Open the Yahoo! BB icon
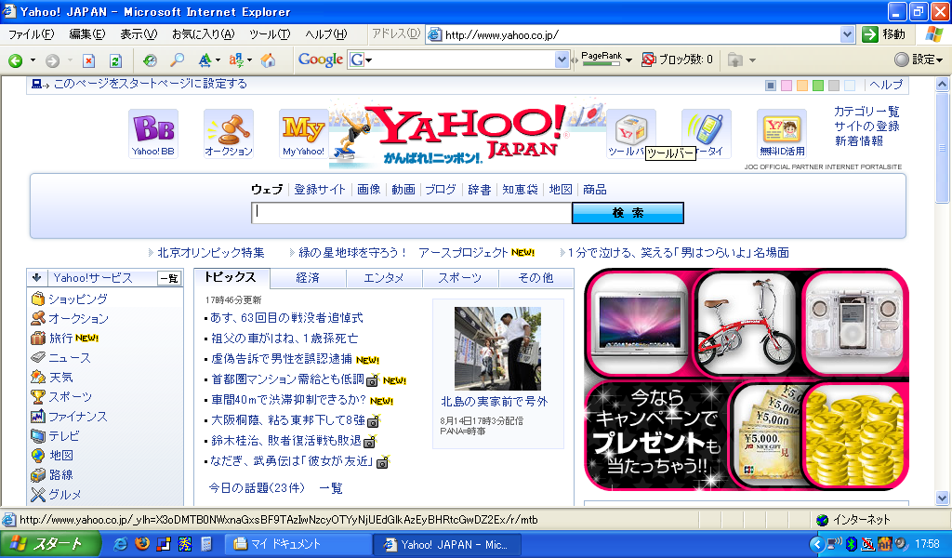 tap(153, 134)
